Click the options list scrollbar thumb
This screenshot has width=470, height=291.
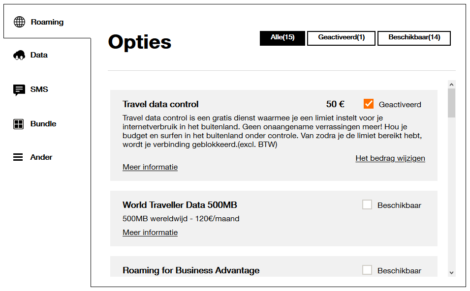tap(451, 103)
